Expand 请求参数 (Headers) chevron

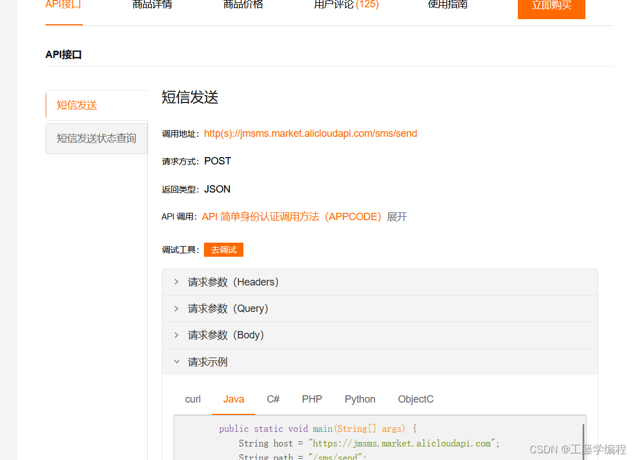(176, 282)
